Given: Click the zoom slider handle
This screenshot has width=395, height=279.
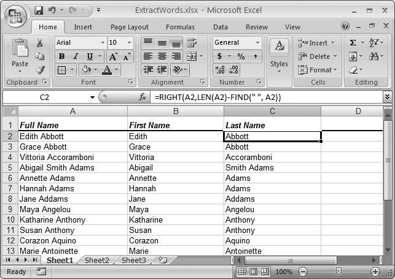Looking at the screenshot, I should click(339, 272).
